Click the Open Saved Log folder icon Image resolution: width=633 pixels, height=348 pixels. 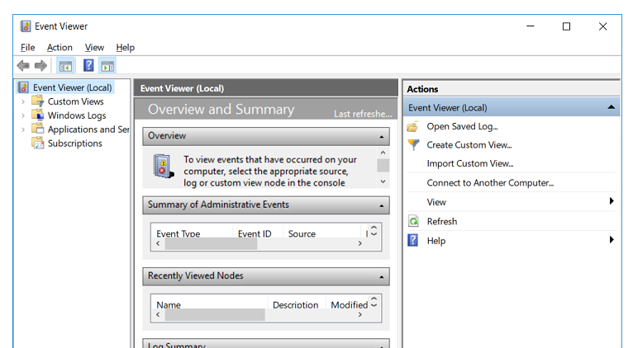point(413,127)
